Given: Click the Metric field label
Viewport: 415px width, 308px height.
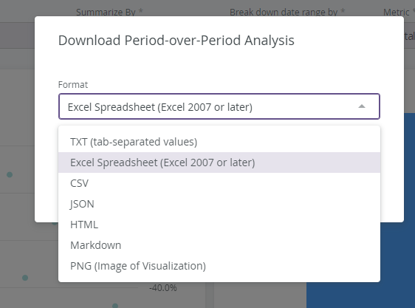Looking at the screenshot, I should coord(399,12).
